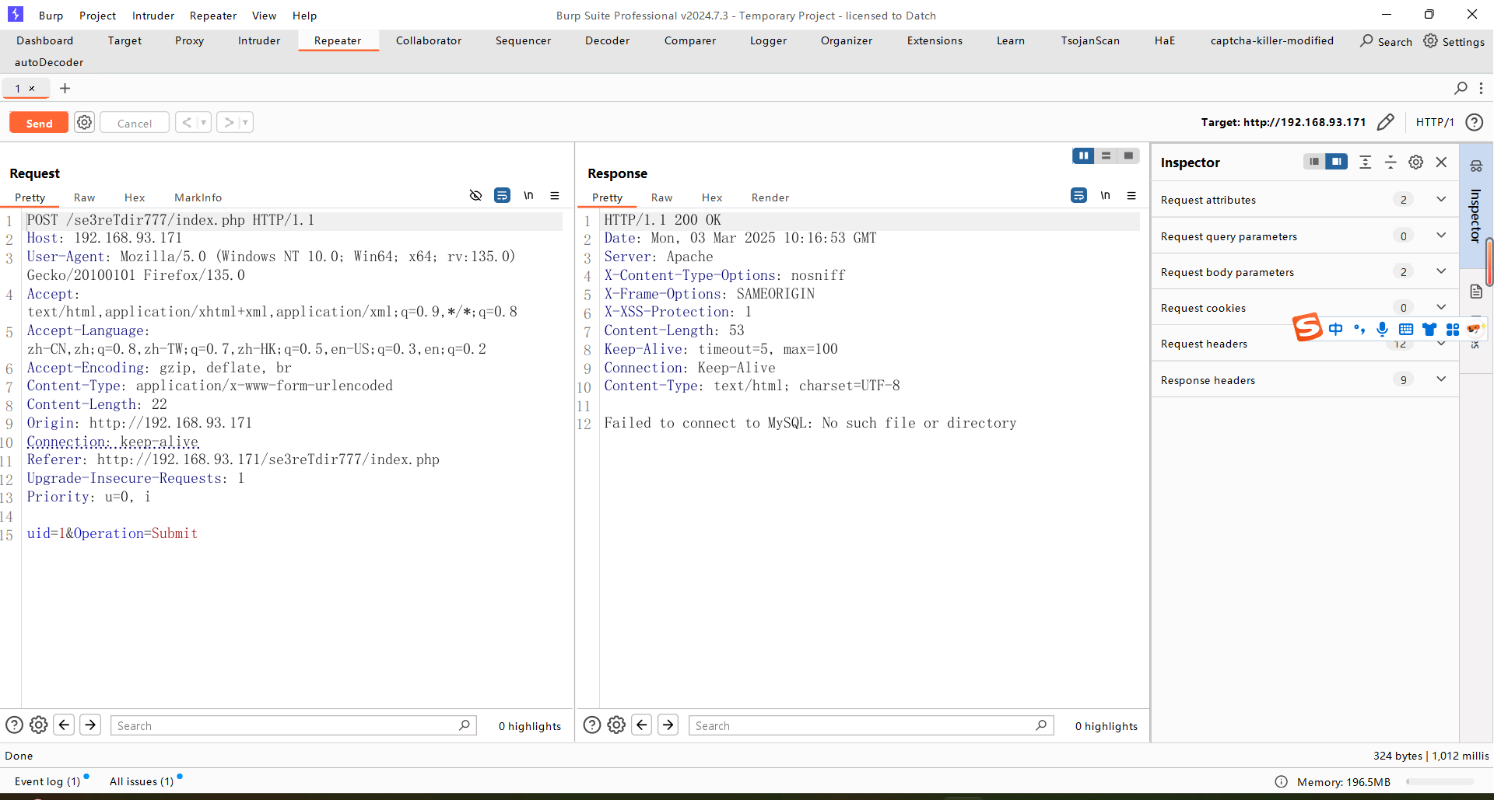
Task: Open Burp's global Search tool
Action: [1386, 41]
